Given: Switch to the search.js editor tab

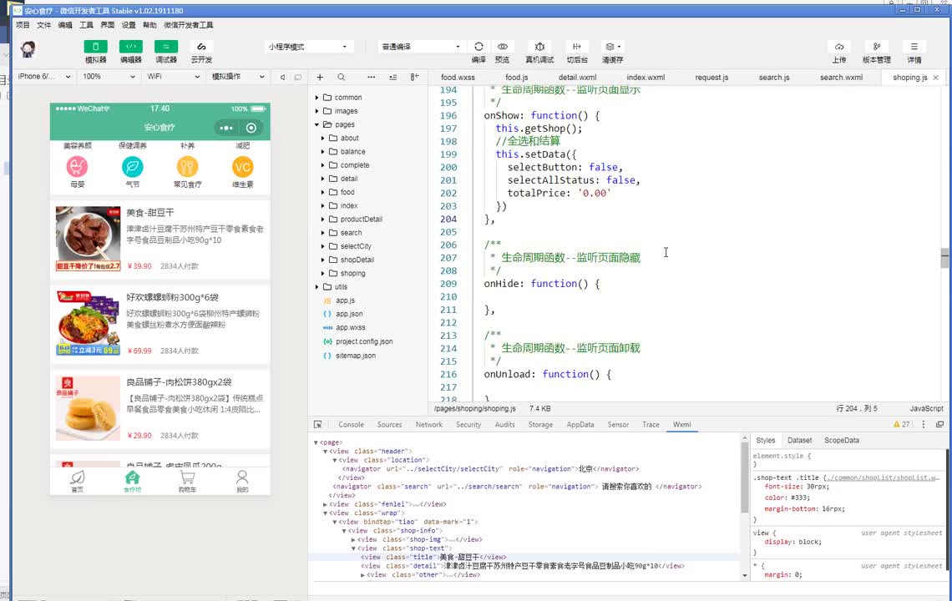Looking at the screenshot, I should pos(773,78).
